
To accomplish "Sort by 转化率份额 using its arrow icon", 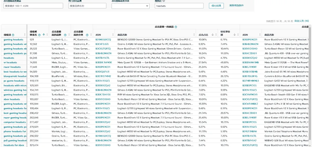I will [x=234, y=35].
